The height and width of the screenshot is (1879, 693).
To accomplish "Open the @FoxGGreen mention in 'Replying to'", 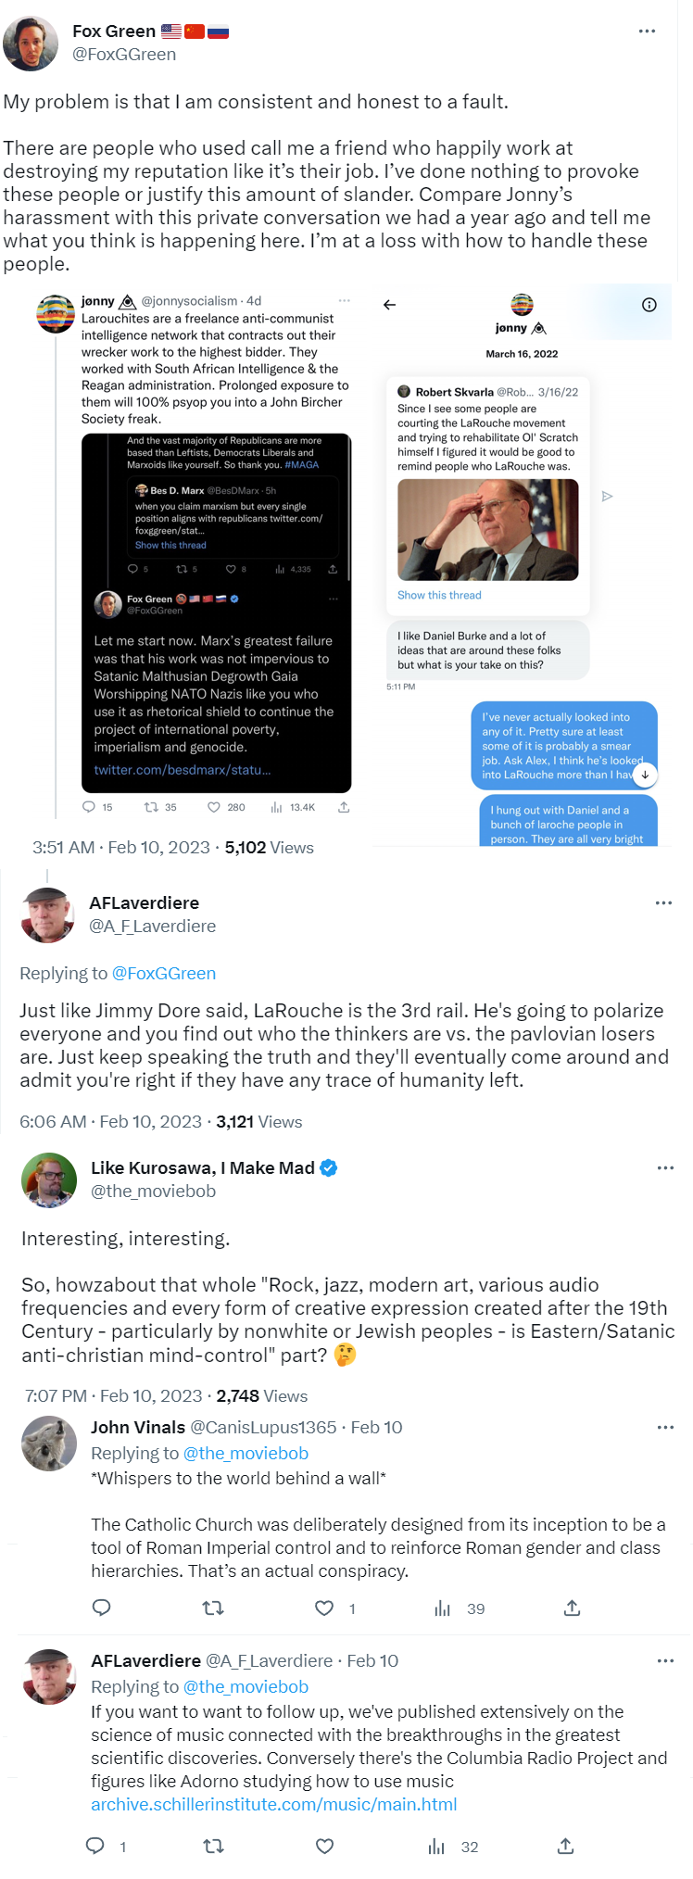I will (163, 973).
